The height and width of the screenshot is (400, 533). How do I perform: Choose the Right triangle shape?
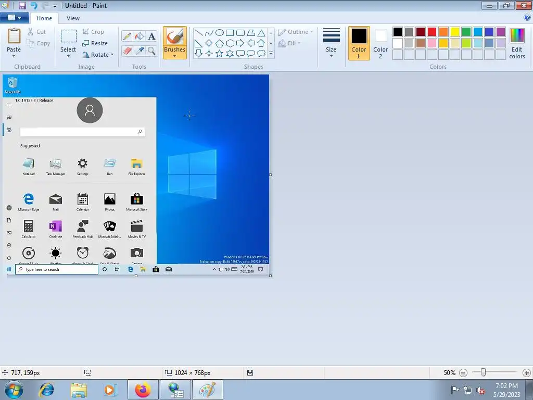[x=198, y=43]
